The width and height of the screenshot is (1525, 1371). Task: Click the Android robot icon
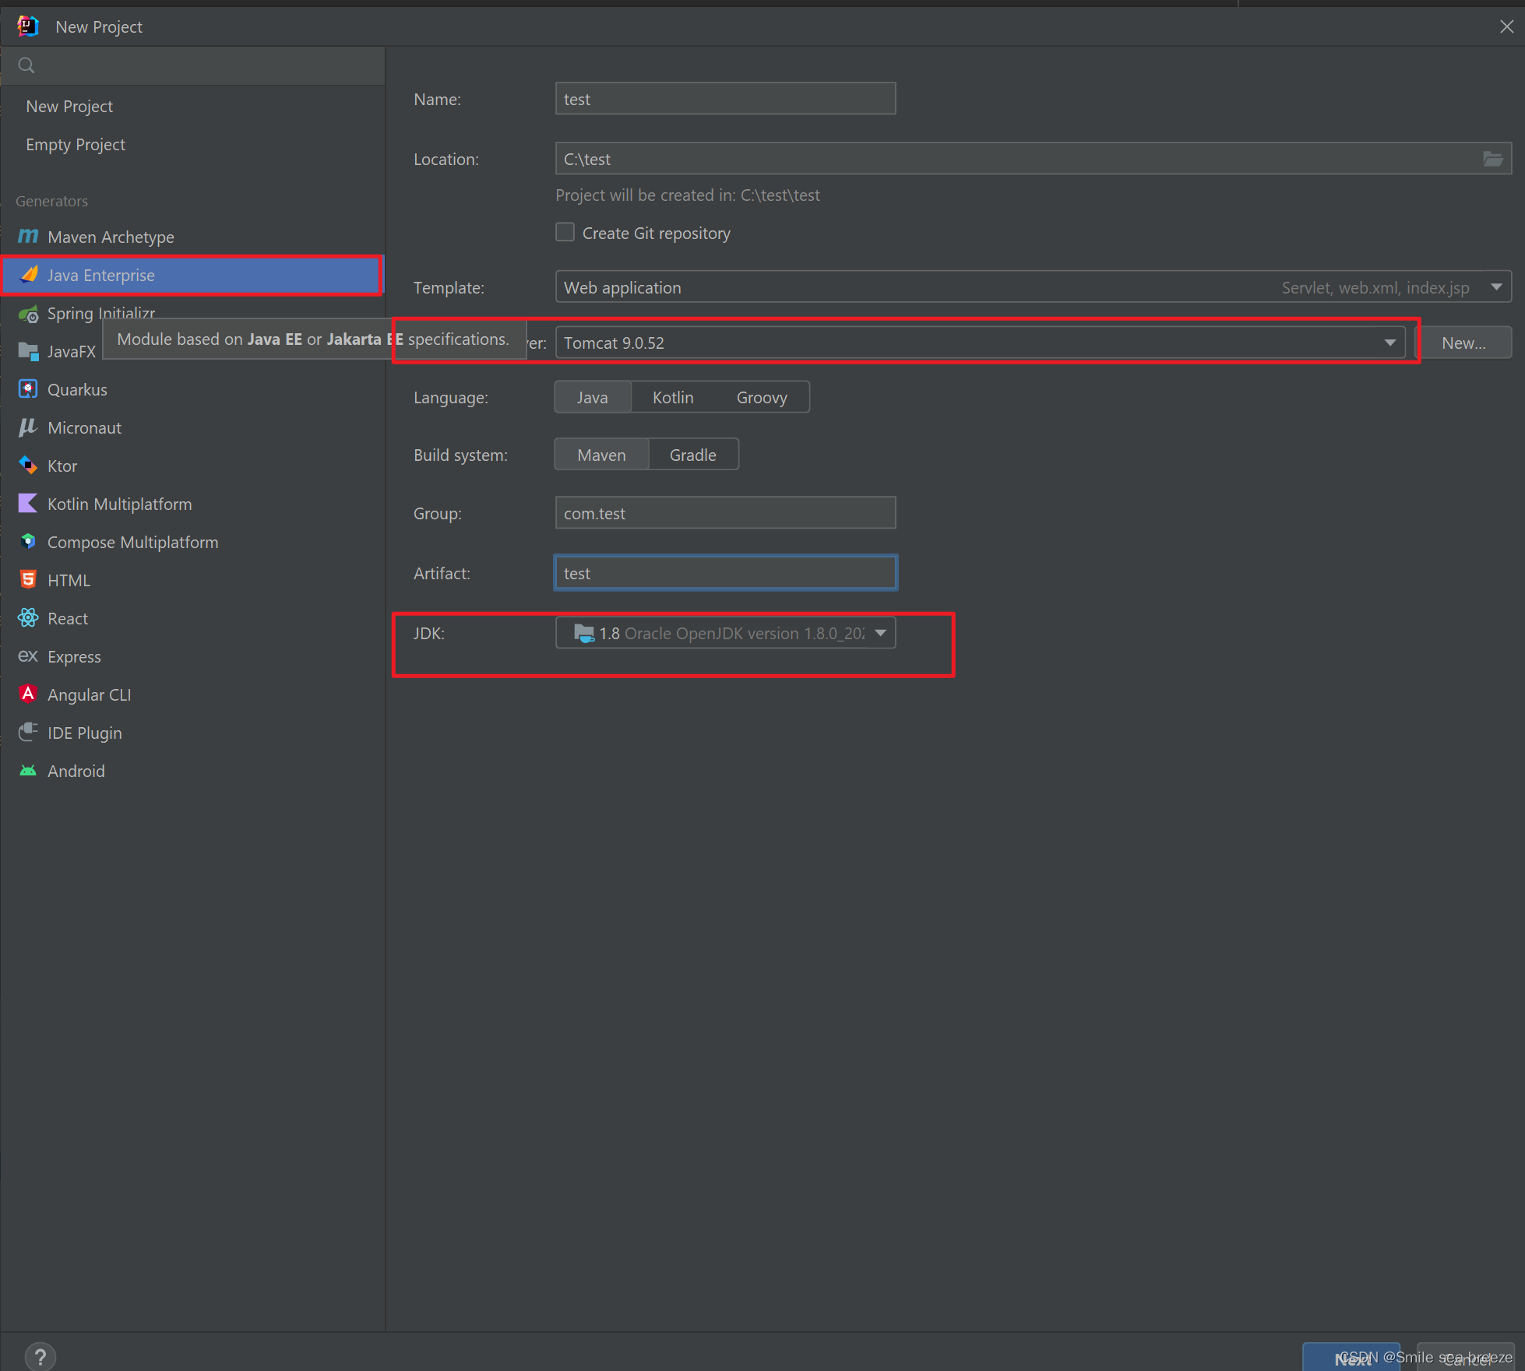pyautogui.click(x=28, y=771)
